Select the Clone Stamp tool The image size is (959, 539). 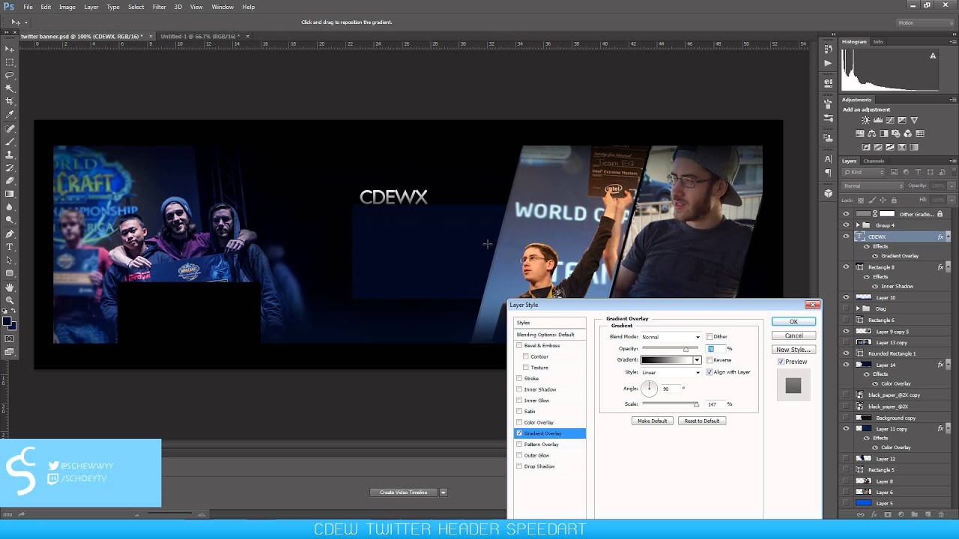tap(10, 155)
